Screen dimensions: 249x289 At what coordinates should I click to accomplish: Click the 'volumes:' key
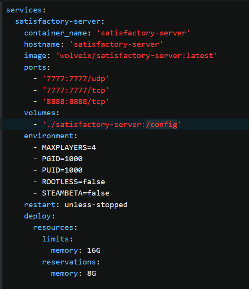point(41,113)
